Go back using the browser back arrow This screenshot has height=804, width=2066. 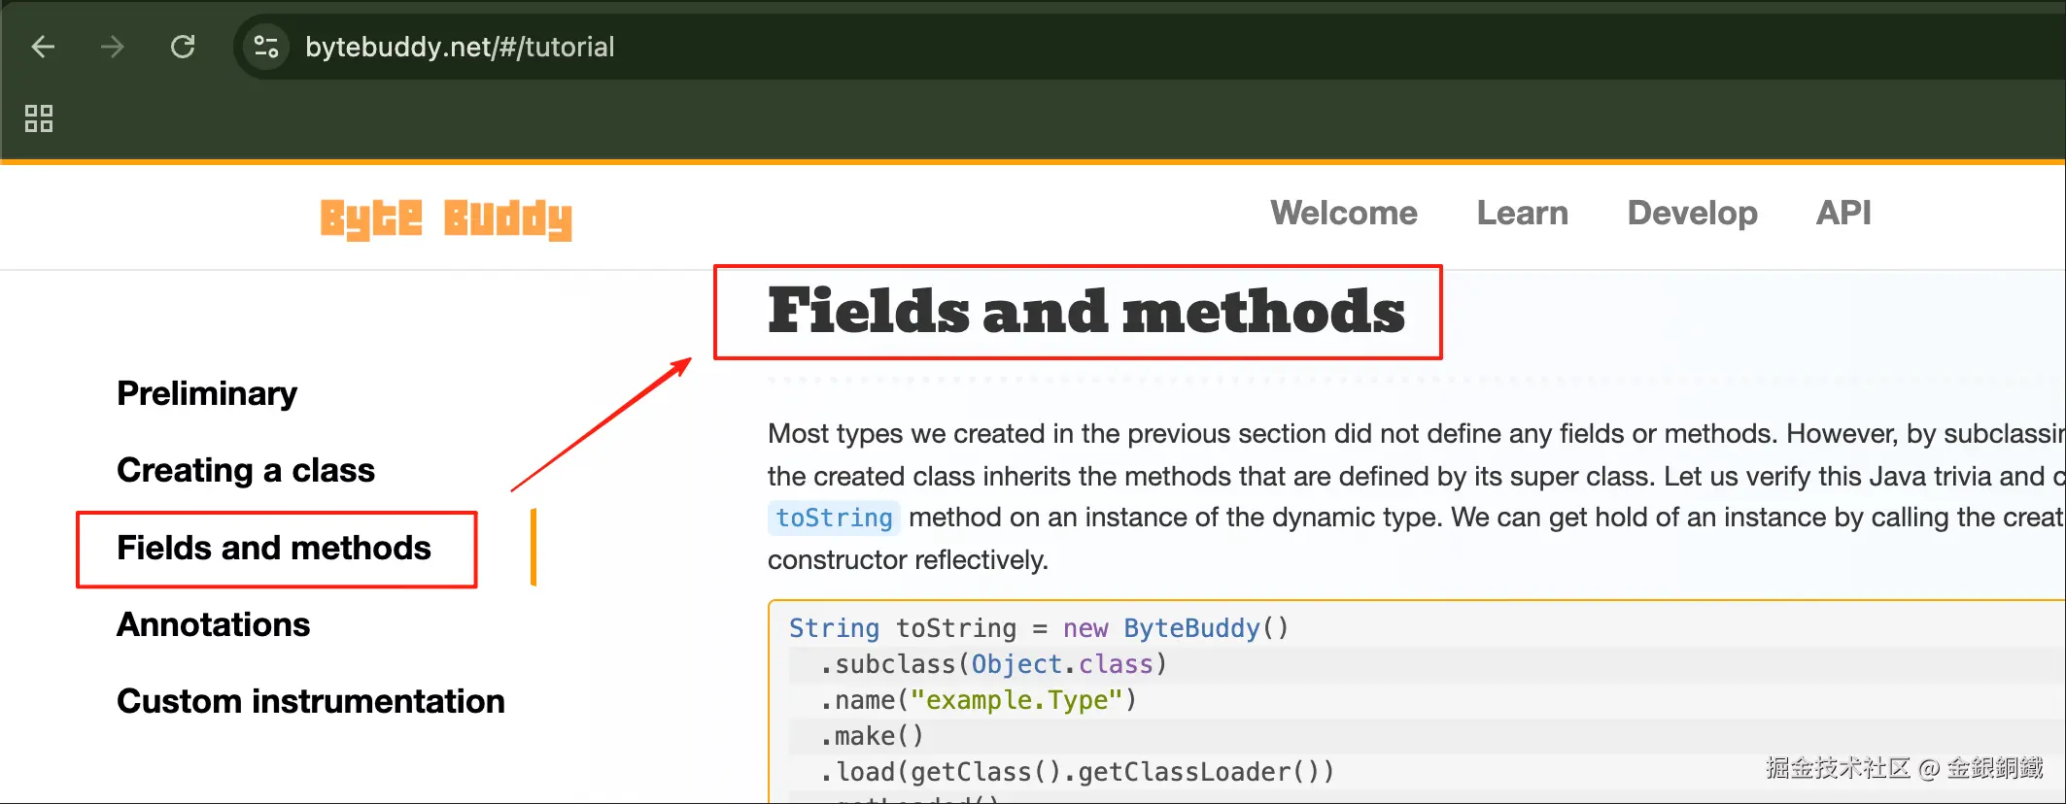[43, 47]
